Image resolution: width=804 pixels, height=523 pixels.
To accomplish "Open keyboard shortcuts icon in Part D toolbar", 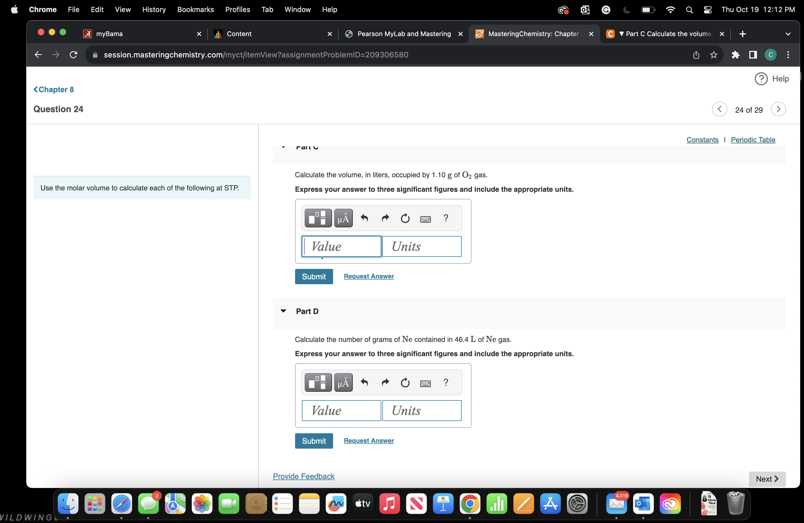I will 425,383.
